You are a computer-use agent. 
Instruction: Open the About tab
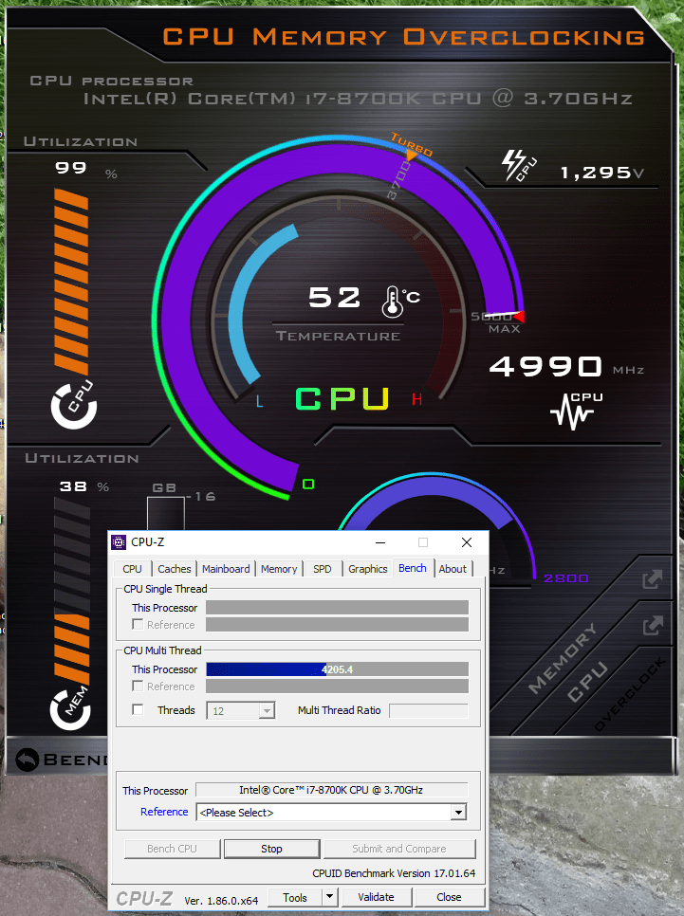(x=453, y=569)
